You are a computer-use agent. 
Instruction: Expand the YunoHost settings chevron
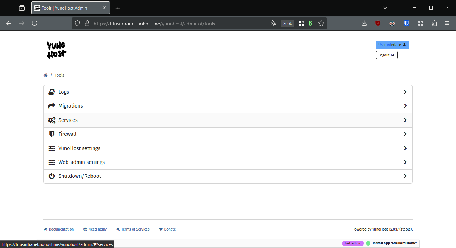[405, 148]
